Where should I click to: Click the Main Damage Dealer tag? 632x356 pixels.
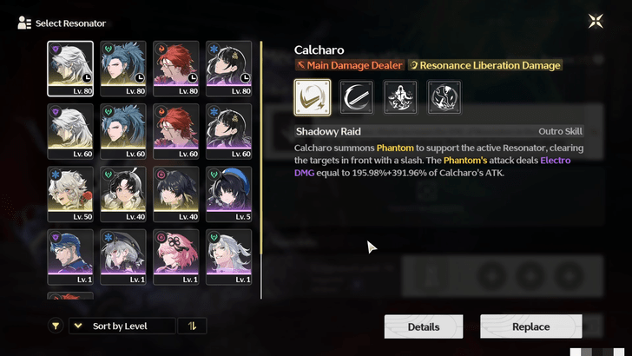(350, 65)
